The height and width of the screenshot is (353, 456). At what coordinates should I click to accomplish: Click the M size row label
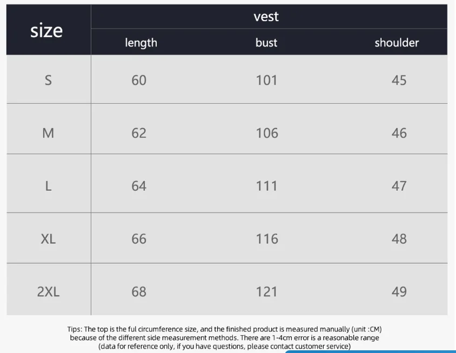(48, 133)
